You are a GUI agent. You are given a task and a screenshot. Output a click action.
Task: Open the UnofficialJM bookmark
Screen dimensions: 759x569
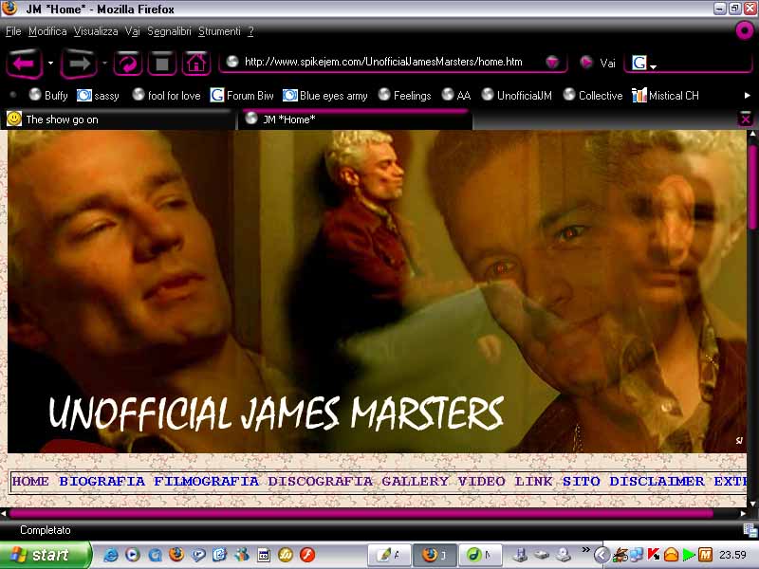[x=516, y=96]
